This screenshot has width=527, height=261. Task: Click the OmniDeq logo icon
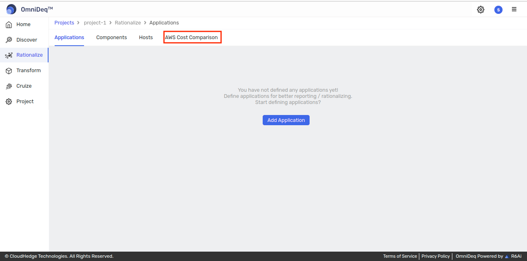pyautogui.click(x=11, y=9)
